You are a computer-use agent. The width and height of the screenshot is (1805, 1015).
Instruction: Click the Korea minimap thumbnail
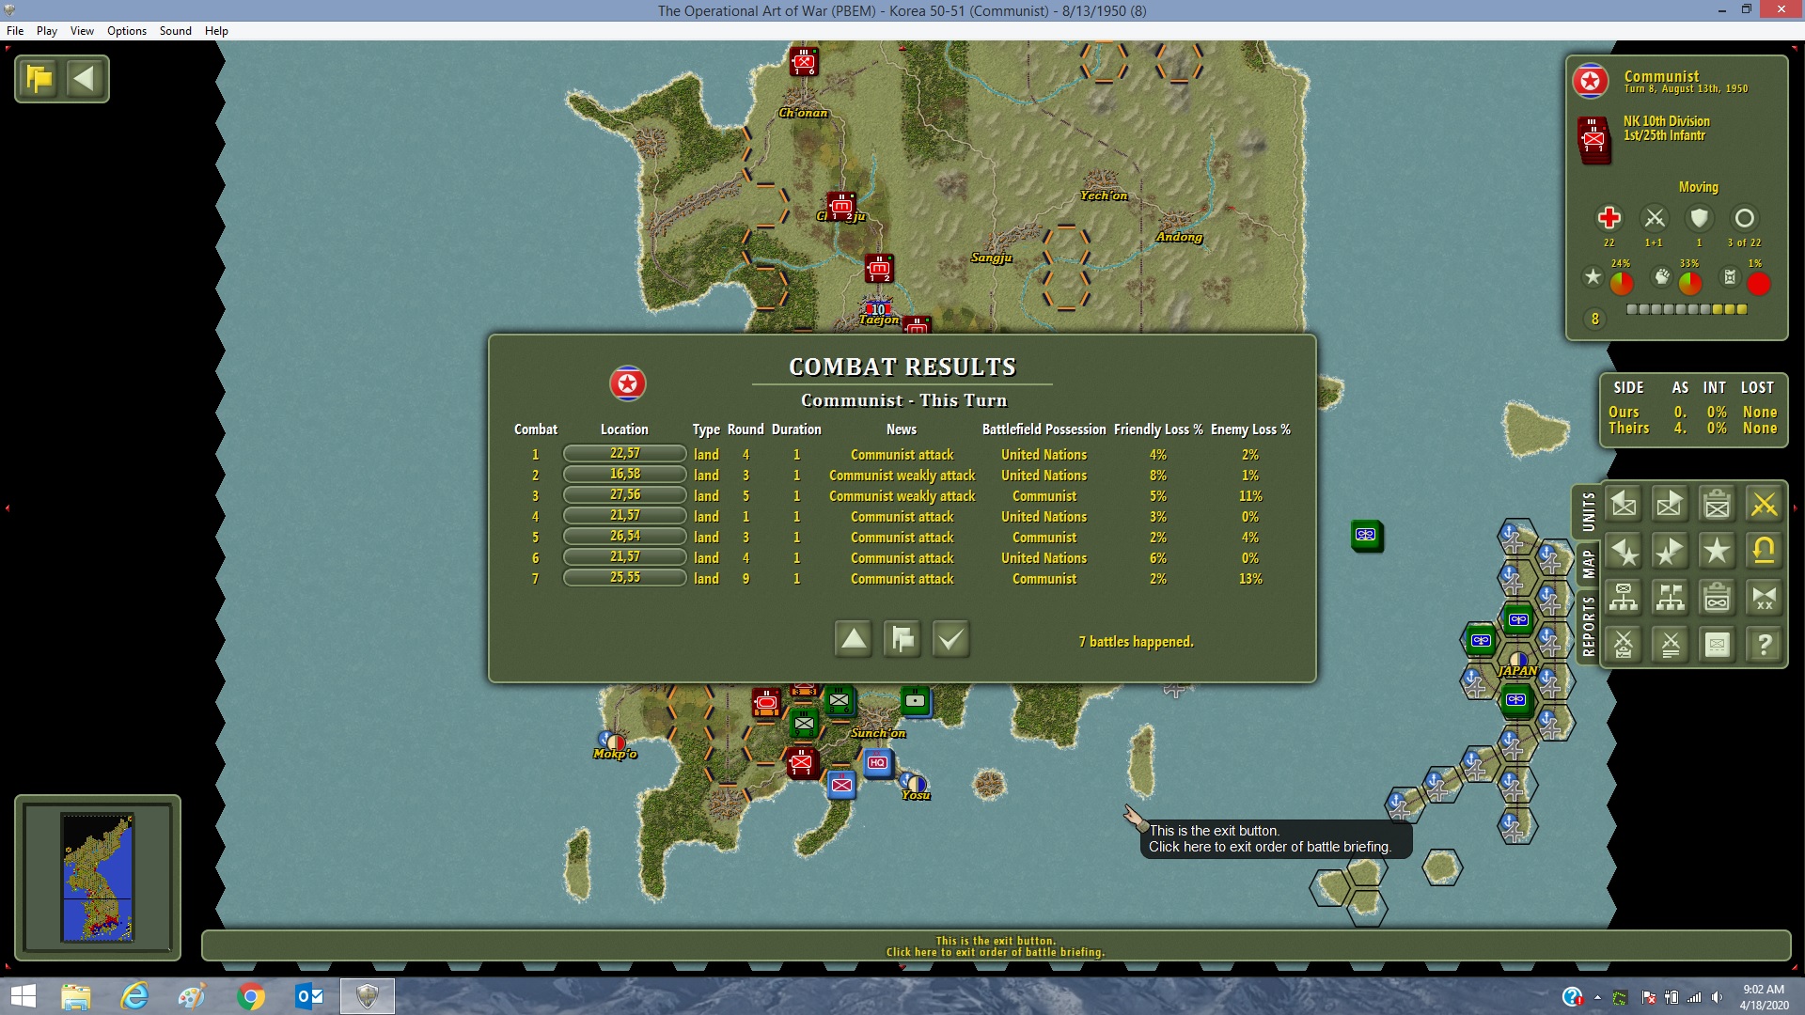click(x=98, y=877)
